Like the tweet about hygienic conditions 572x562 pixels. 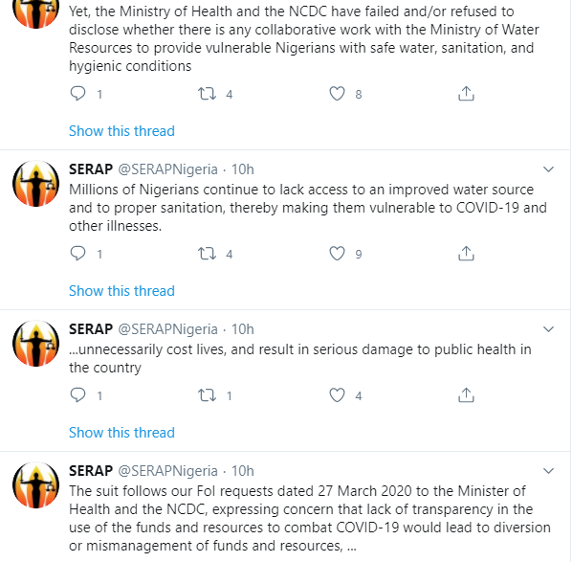[x=337, y=94]
